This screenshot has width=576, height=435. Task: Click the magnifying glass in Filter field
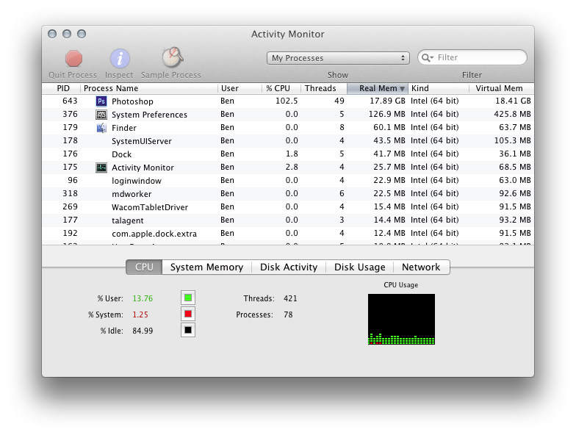pos(428,57)
